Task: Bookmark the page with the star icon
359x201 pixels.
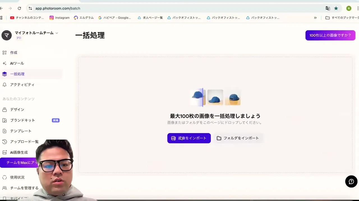Action: [x=336, y=8]
